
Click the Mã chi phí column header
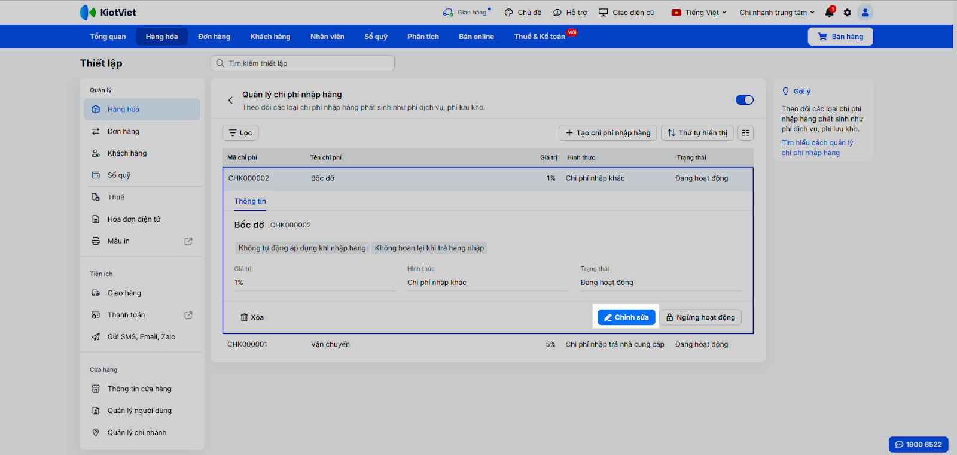point(242,157)
